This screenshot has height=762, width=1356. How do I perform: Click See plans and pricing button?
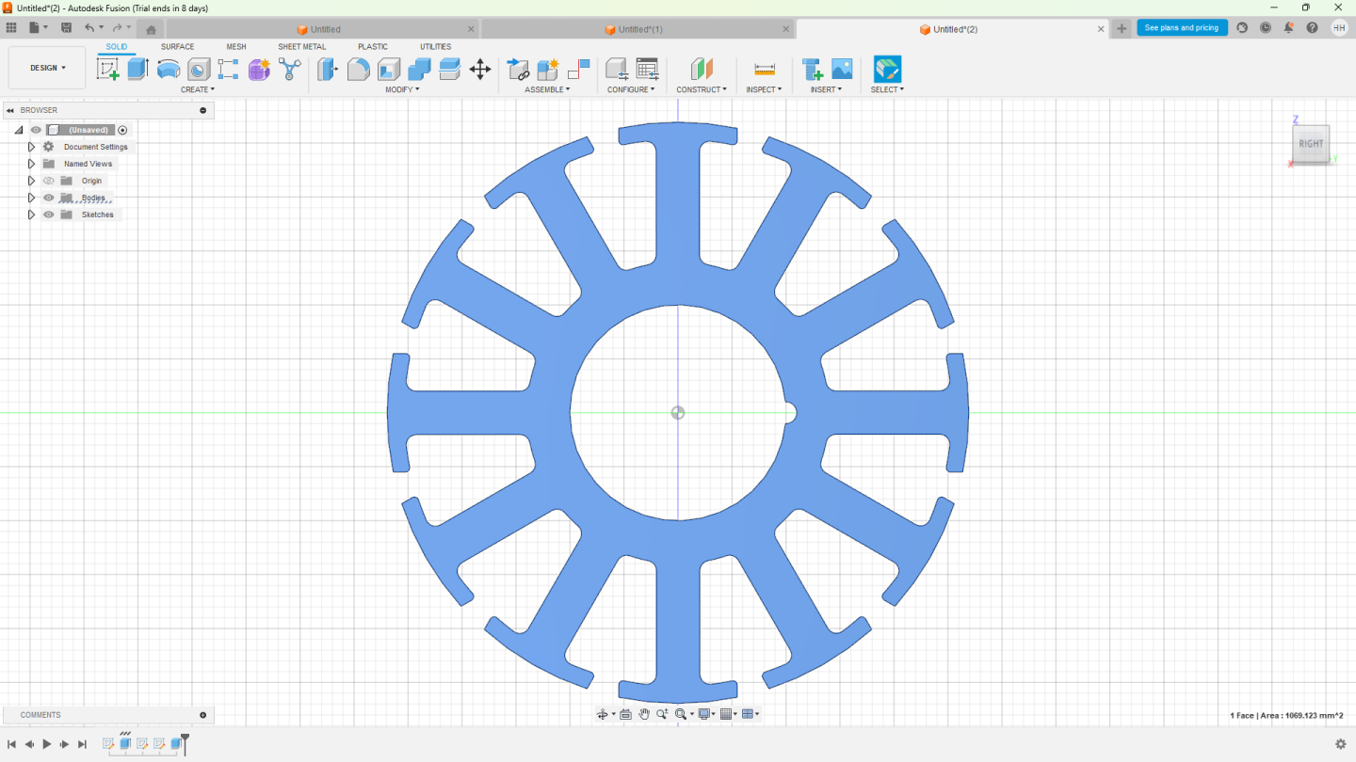coord(1182,28)
